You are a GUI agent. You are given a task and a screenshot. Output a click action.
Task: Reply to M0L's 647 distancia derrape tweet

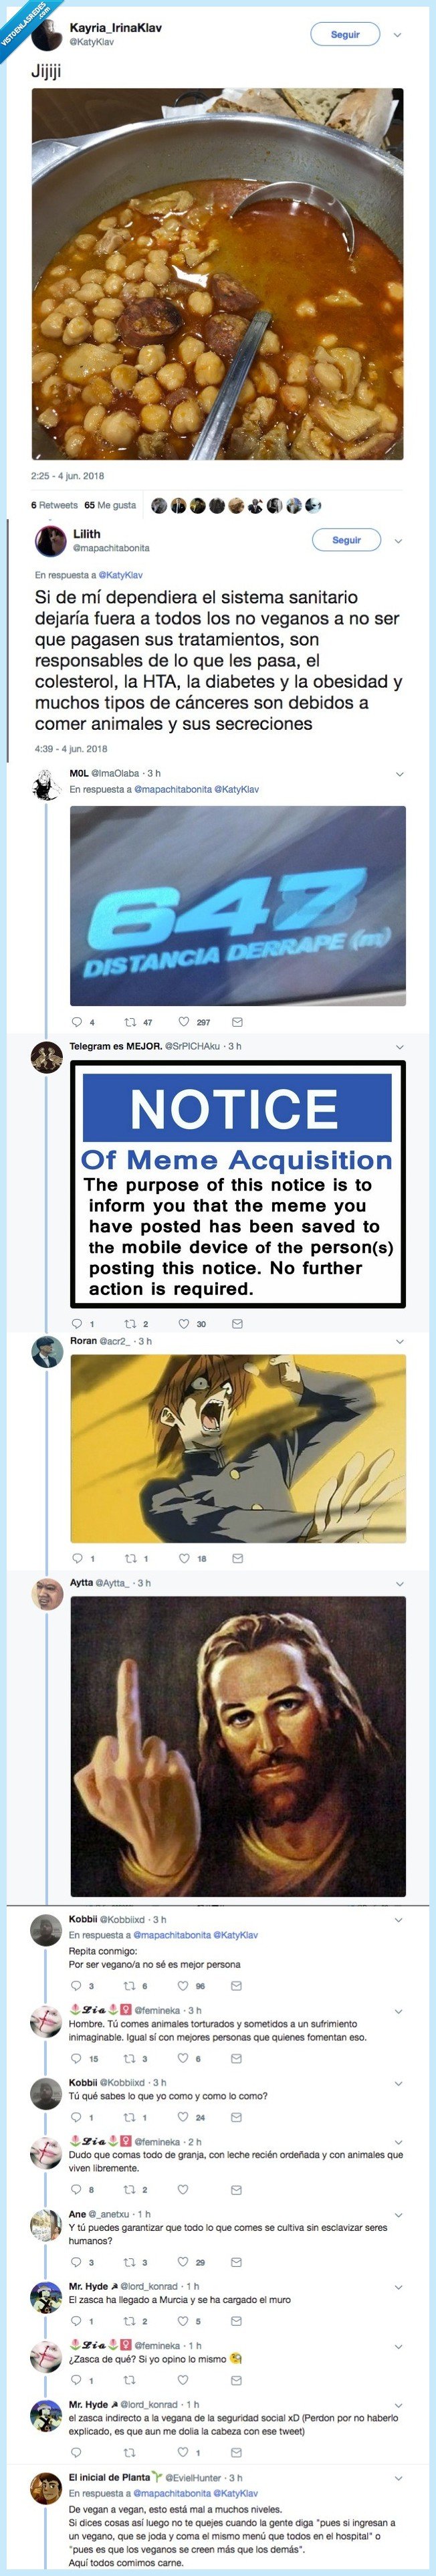tap(77, 1022)
